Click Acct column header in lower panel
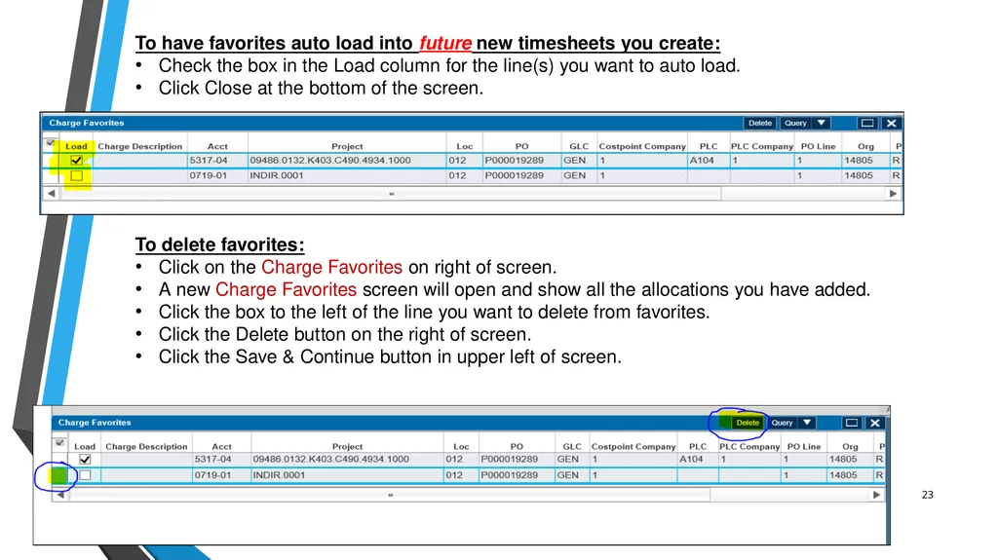The height and width of the screenshot is (560, 998). [x=221, y=447]
